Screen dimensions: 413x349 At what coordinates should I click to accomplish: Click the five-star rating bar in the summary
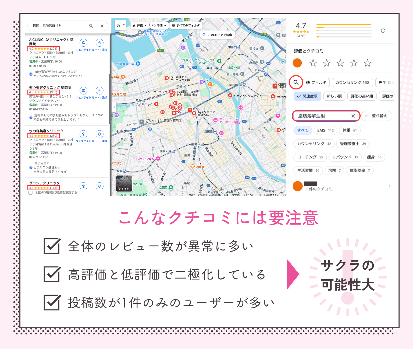click(344, 25)
